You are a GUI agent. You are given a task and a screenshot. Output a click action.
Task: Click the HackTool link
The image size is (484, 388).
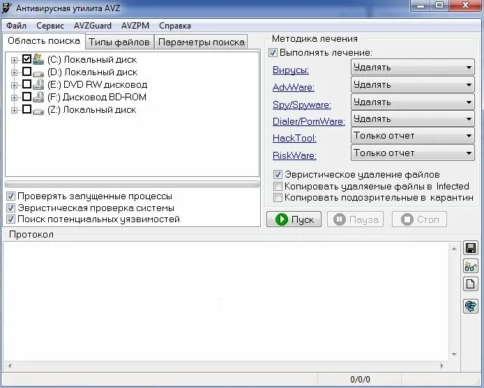click(294, 138)
